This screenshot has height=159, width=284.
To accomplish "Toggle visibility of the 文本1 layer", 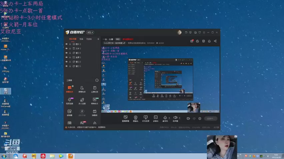I will point(66,48).
